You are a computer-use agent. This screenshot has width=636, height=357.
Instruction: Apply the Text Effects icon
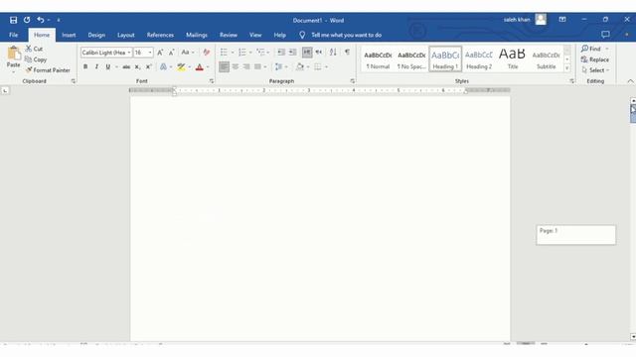coord(163,66)
